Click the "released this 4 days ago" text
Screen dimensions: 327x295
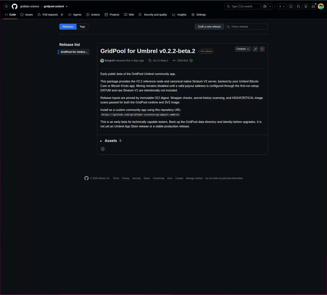[x=130, y=61]
